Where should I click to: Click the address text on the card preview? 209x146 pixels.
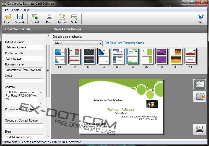[x=139, y=118]
